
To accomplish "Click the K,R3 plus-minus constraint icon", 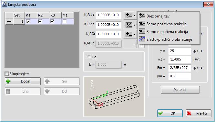I will (x=129, y=34).
